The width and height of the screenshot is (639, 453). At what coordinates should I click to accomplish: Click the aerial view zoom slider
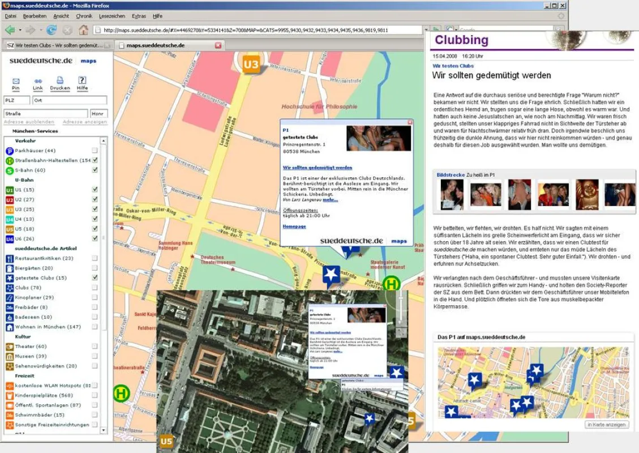401,312
